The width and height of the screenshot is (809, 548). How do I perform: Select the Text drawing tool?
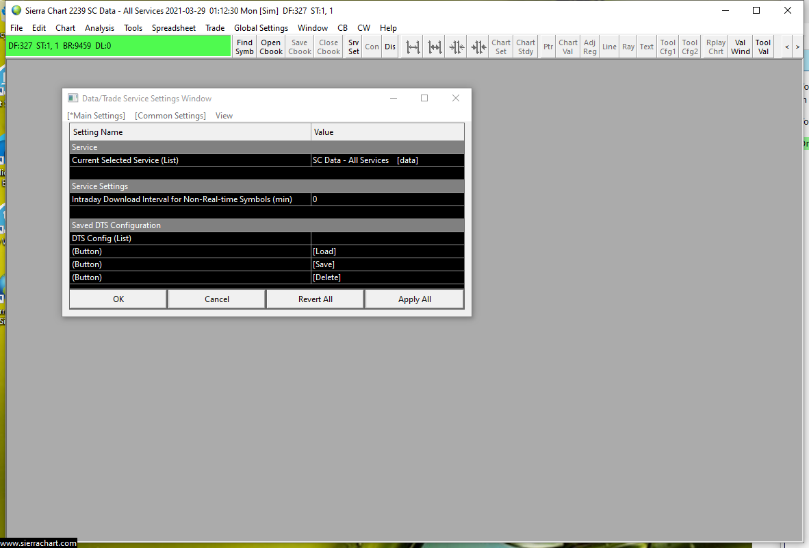647,47
